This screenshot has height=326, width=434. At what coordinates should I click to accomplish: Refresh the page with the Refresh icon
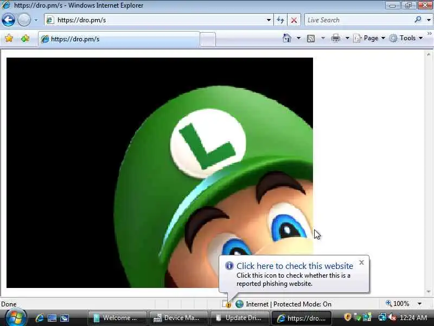(280, 20)
